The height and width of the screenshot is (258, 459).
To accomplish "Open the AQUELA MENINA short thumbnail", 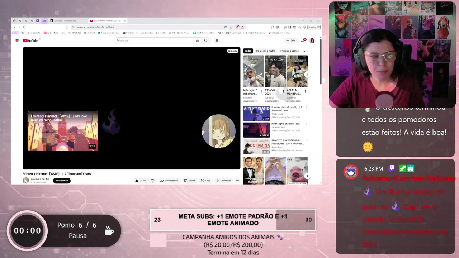I will pyautogui.click(x=297, y=71).
